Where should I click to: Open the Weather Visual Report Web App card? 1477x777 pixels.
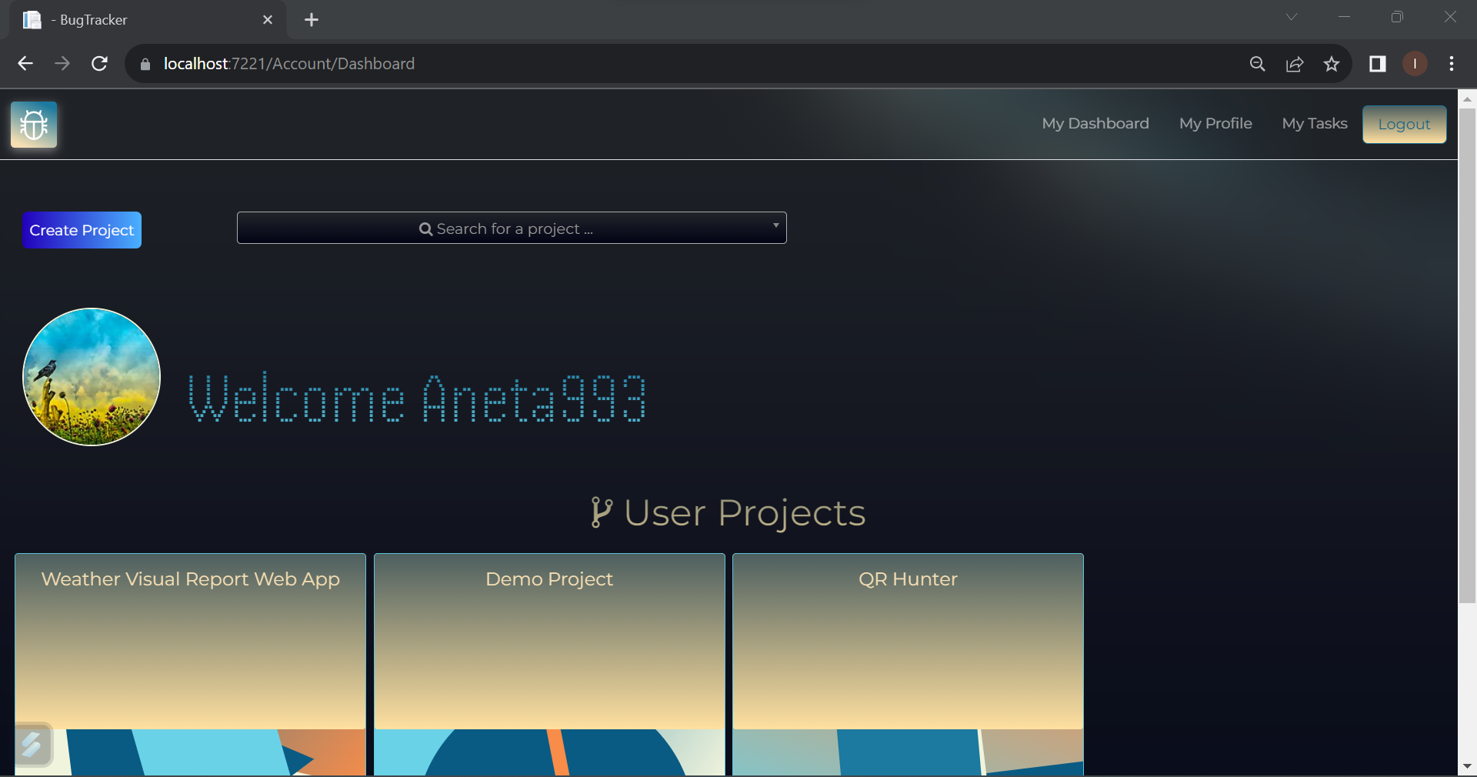[x=190, y=639]
